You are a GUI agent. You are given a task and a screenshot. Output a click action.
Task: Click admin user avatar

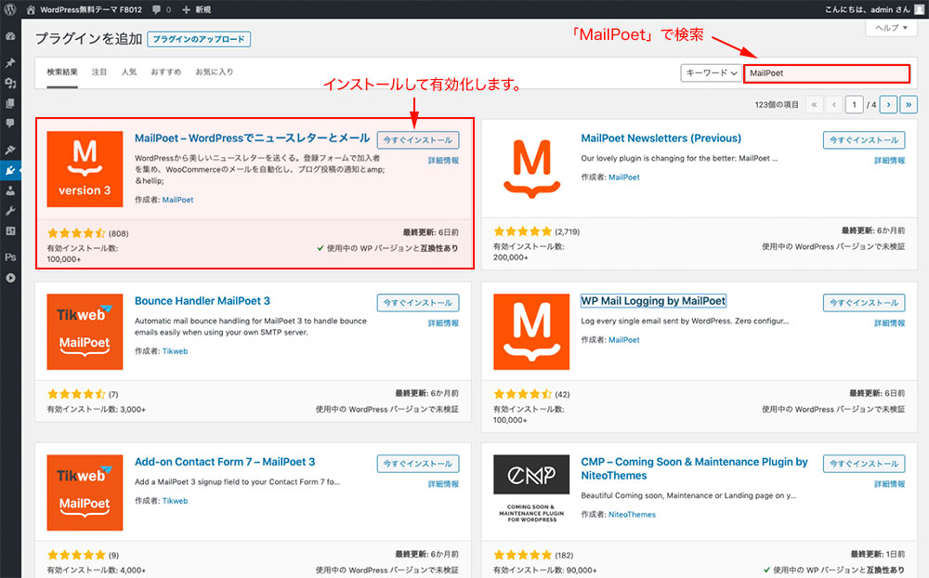click(x=919, y=9)
